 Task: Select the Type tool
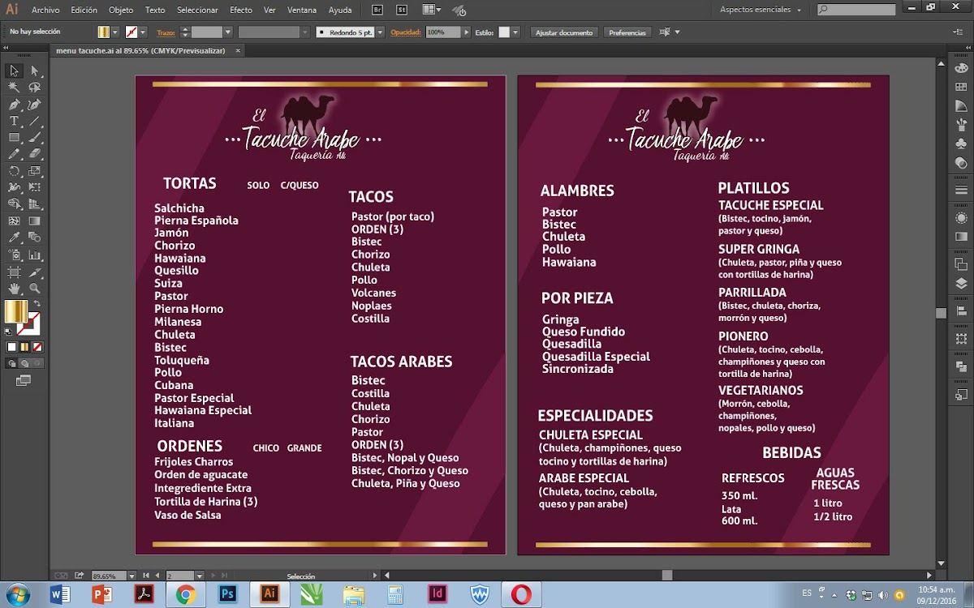point(14,122)
